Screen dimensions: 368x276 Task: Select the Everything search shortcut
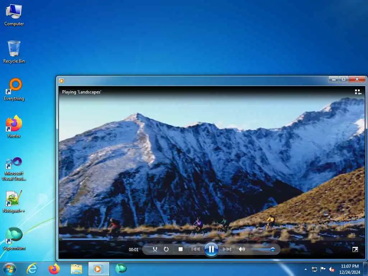14,89
